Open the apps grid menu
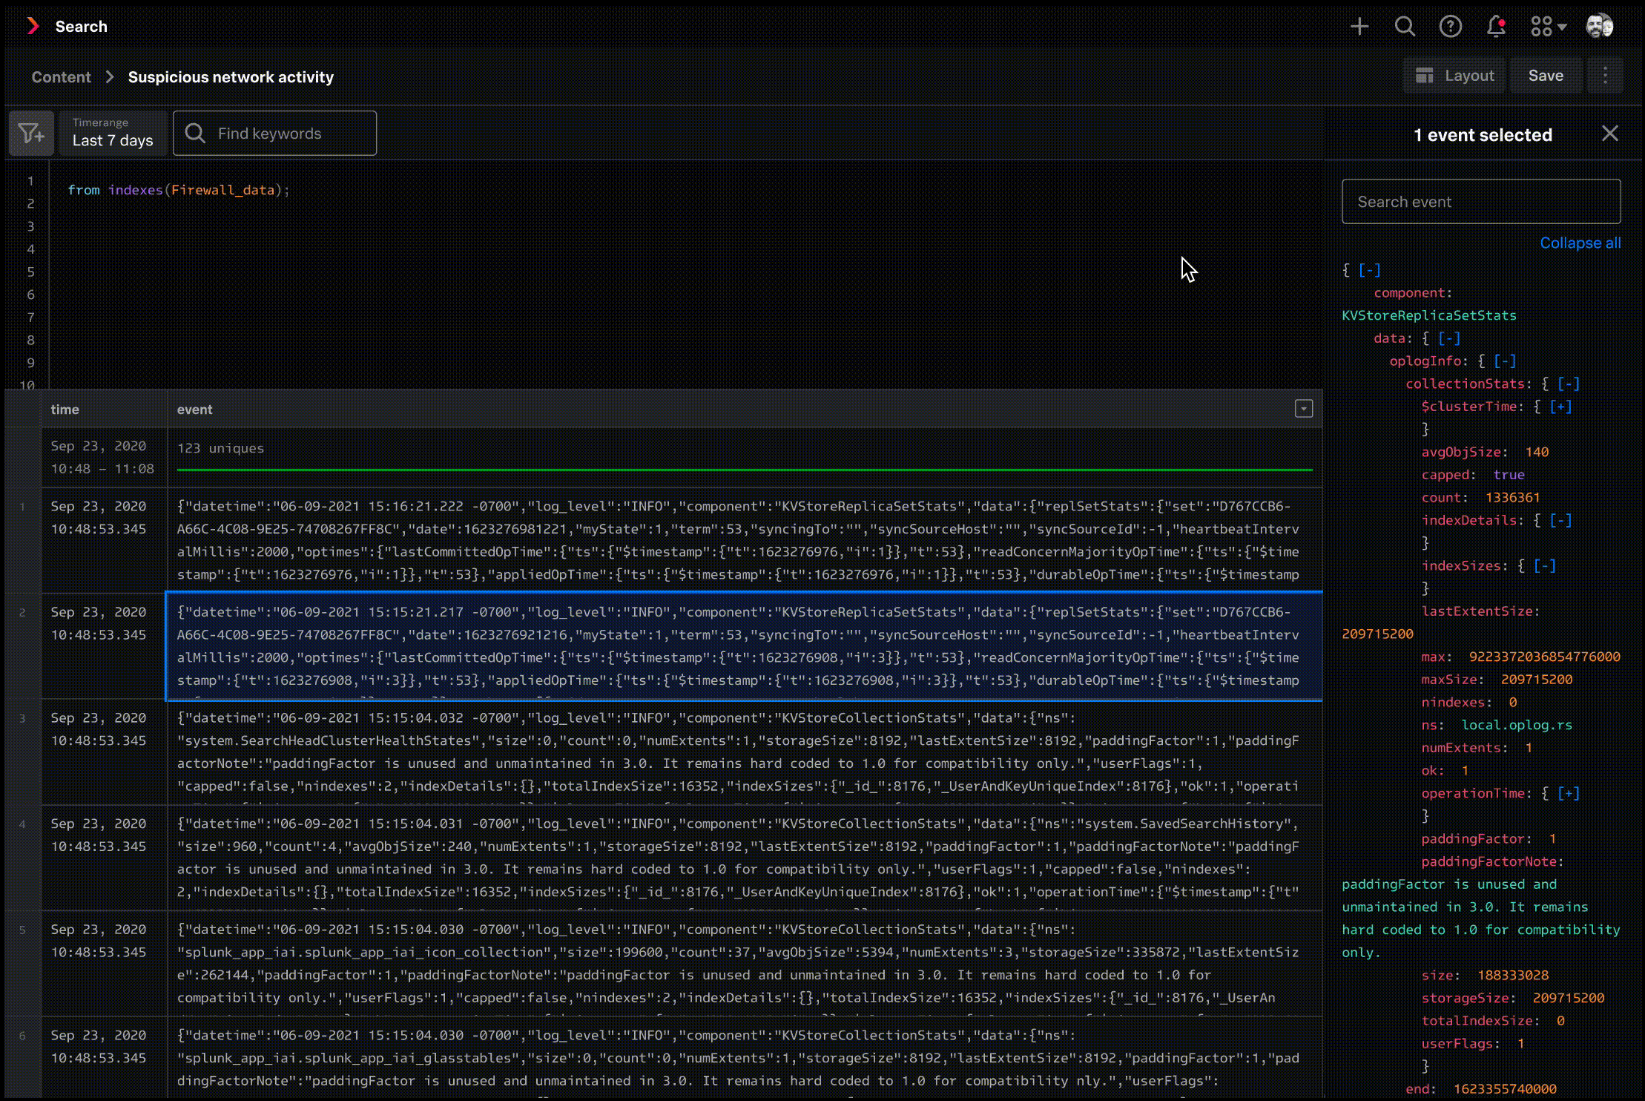Image resolution: width=1645 pixels, height=1101 pixels. [x=1548, y=27]
